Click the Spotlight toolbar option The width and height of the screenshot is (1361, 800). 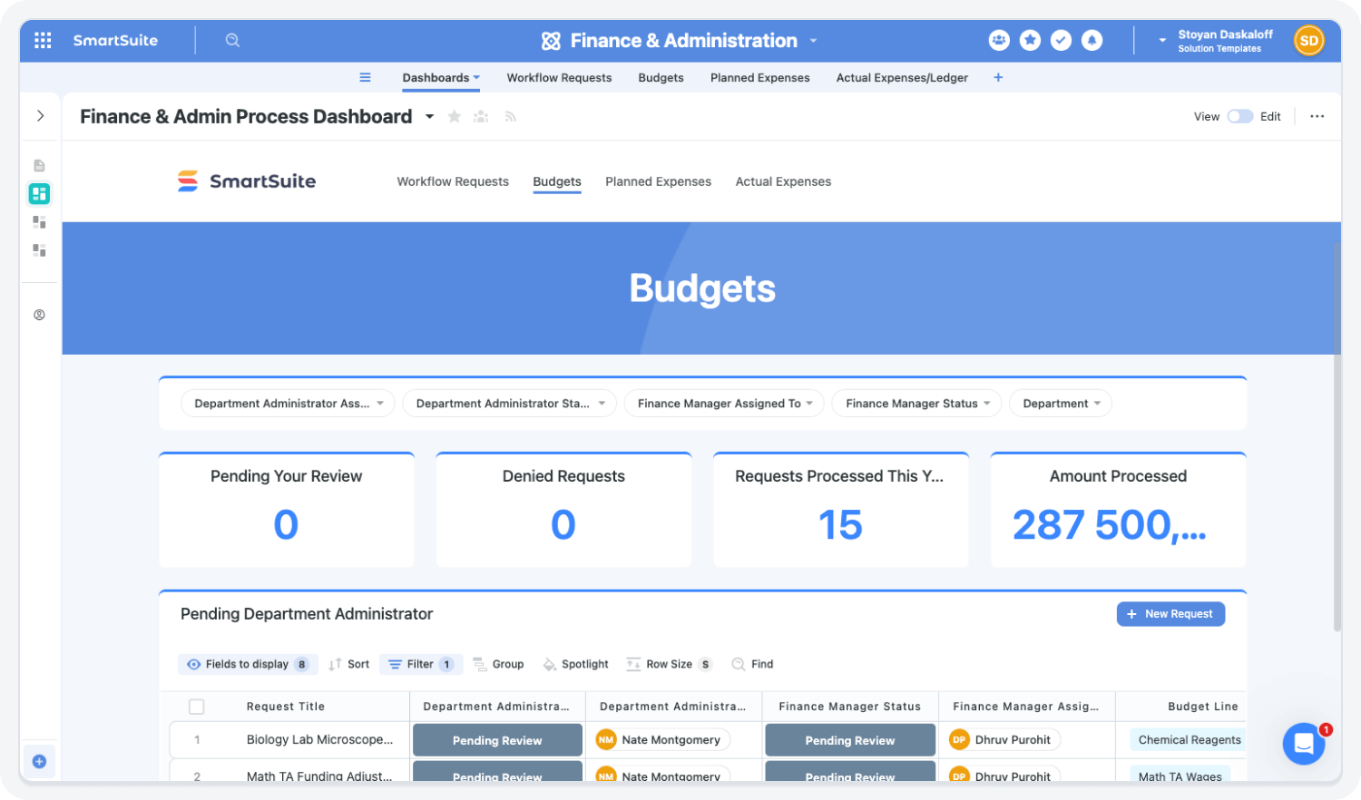pos(575,664)
